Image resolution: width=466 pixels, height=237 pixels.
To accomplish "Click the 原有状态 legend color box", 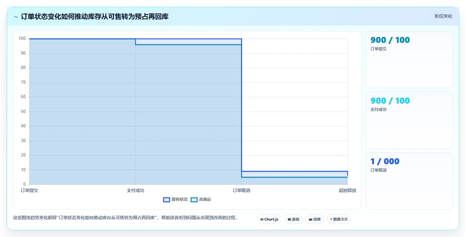I will (x=167, y=199).
